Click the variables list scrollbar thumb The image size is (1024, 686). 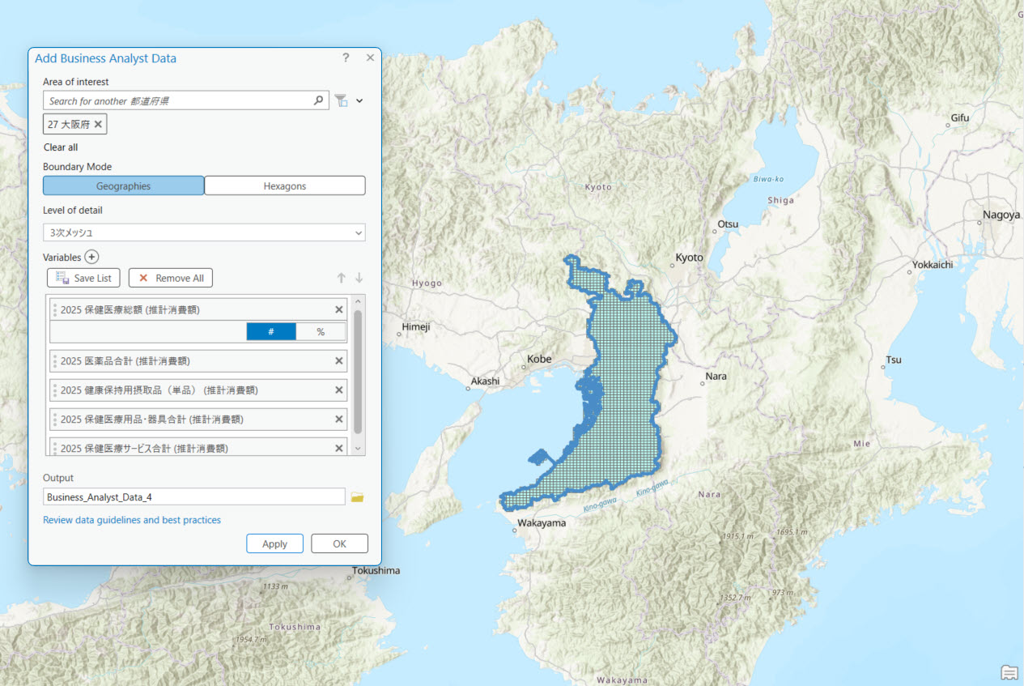(x=359, y=371)
